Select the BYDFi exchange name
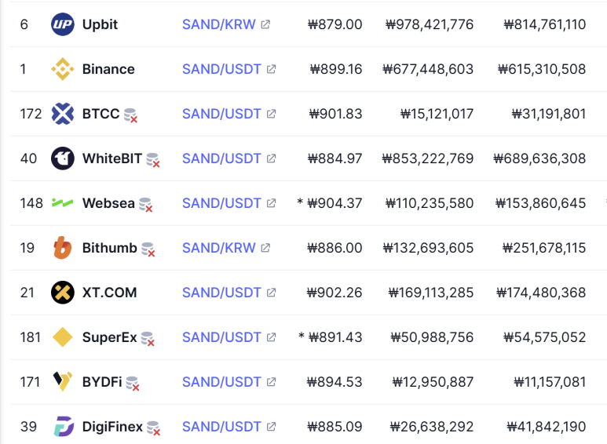 click(102, 382)
